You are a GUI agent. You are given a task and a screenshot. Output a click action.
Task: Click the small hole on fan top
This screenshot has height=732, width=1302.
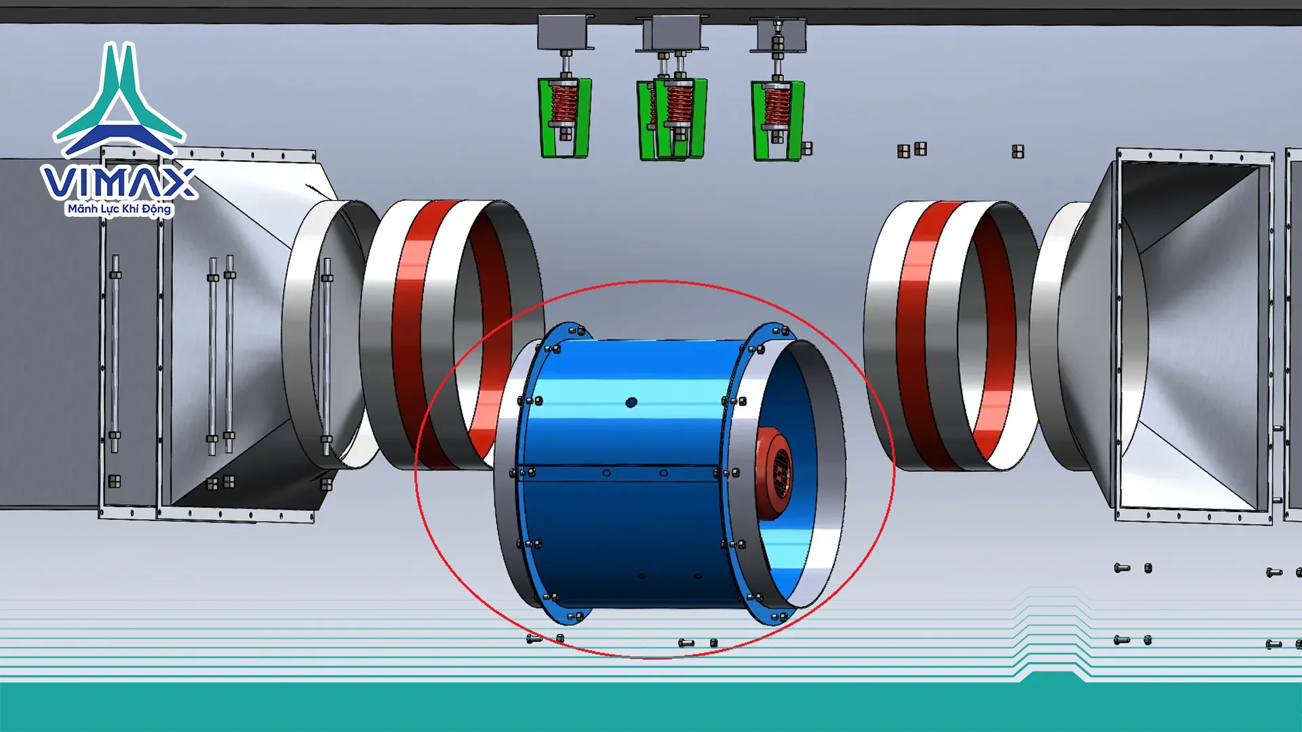pos(631,403)
